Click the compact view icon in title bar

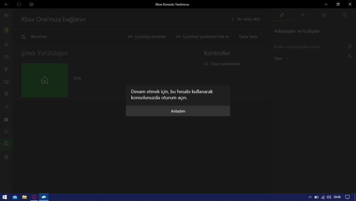click(31, 4)
